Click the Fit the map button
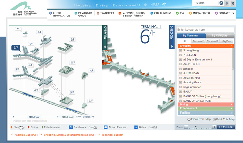 (226, 127)
